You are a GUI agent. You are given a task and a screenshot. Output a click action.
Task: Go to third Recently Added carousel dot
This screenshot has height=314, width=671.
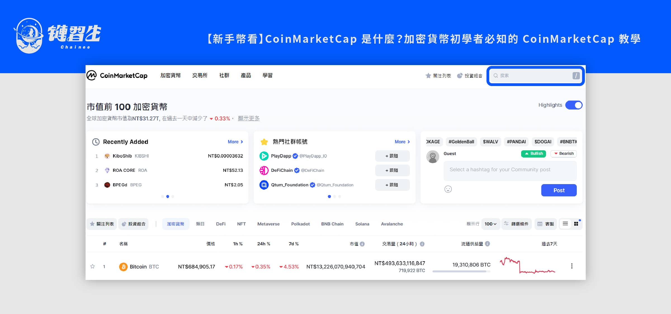(173, 197)
